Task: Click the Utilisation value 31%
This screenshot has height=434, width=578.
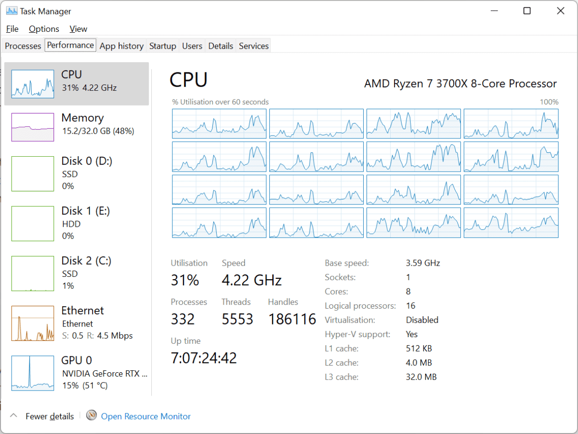Action: [185, 280]
